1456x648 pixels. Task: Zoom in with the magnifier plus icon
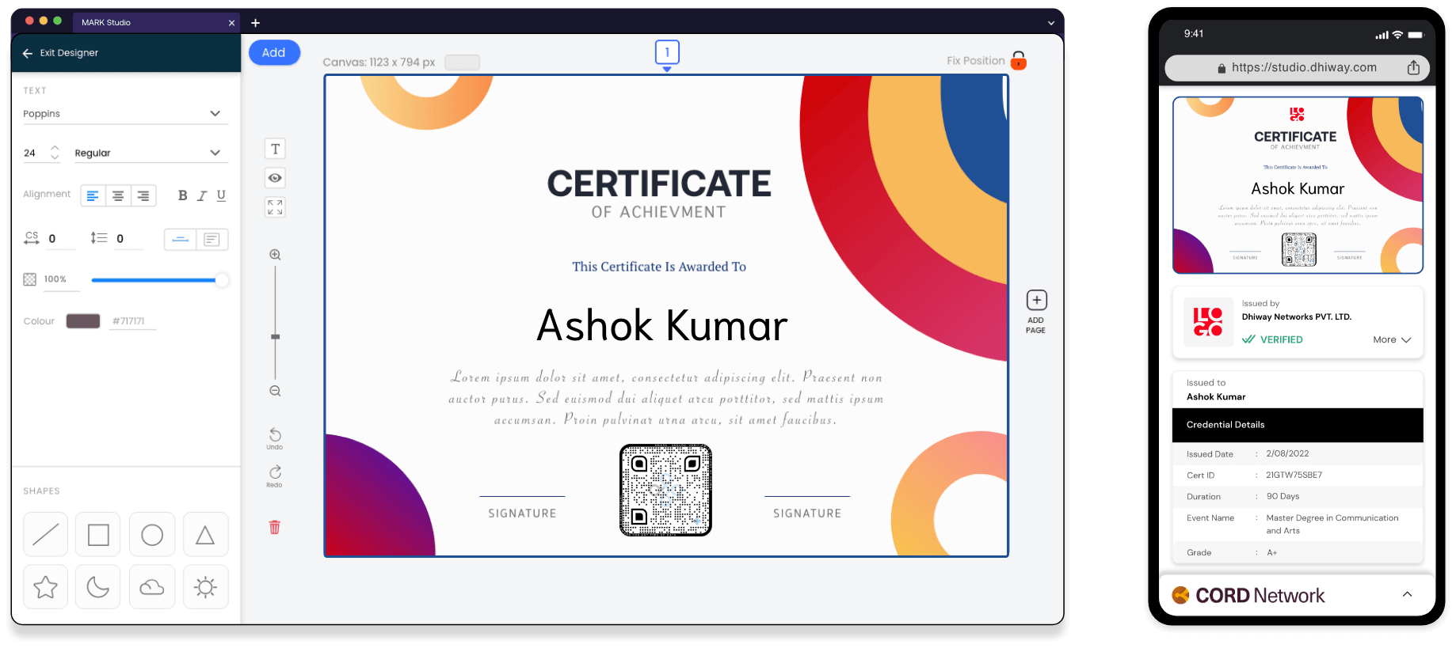tap(275, 255)
